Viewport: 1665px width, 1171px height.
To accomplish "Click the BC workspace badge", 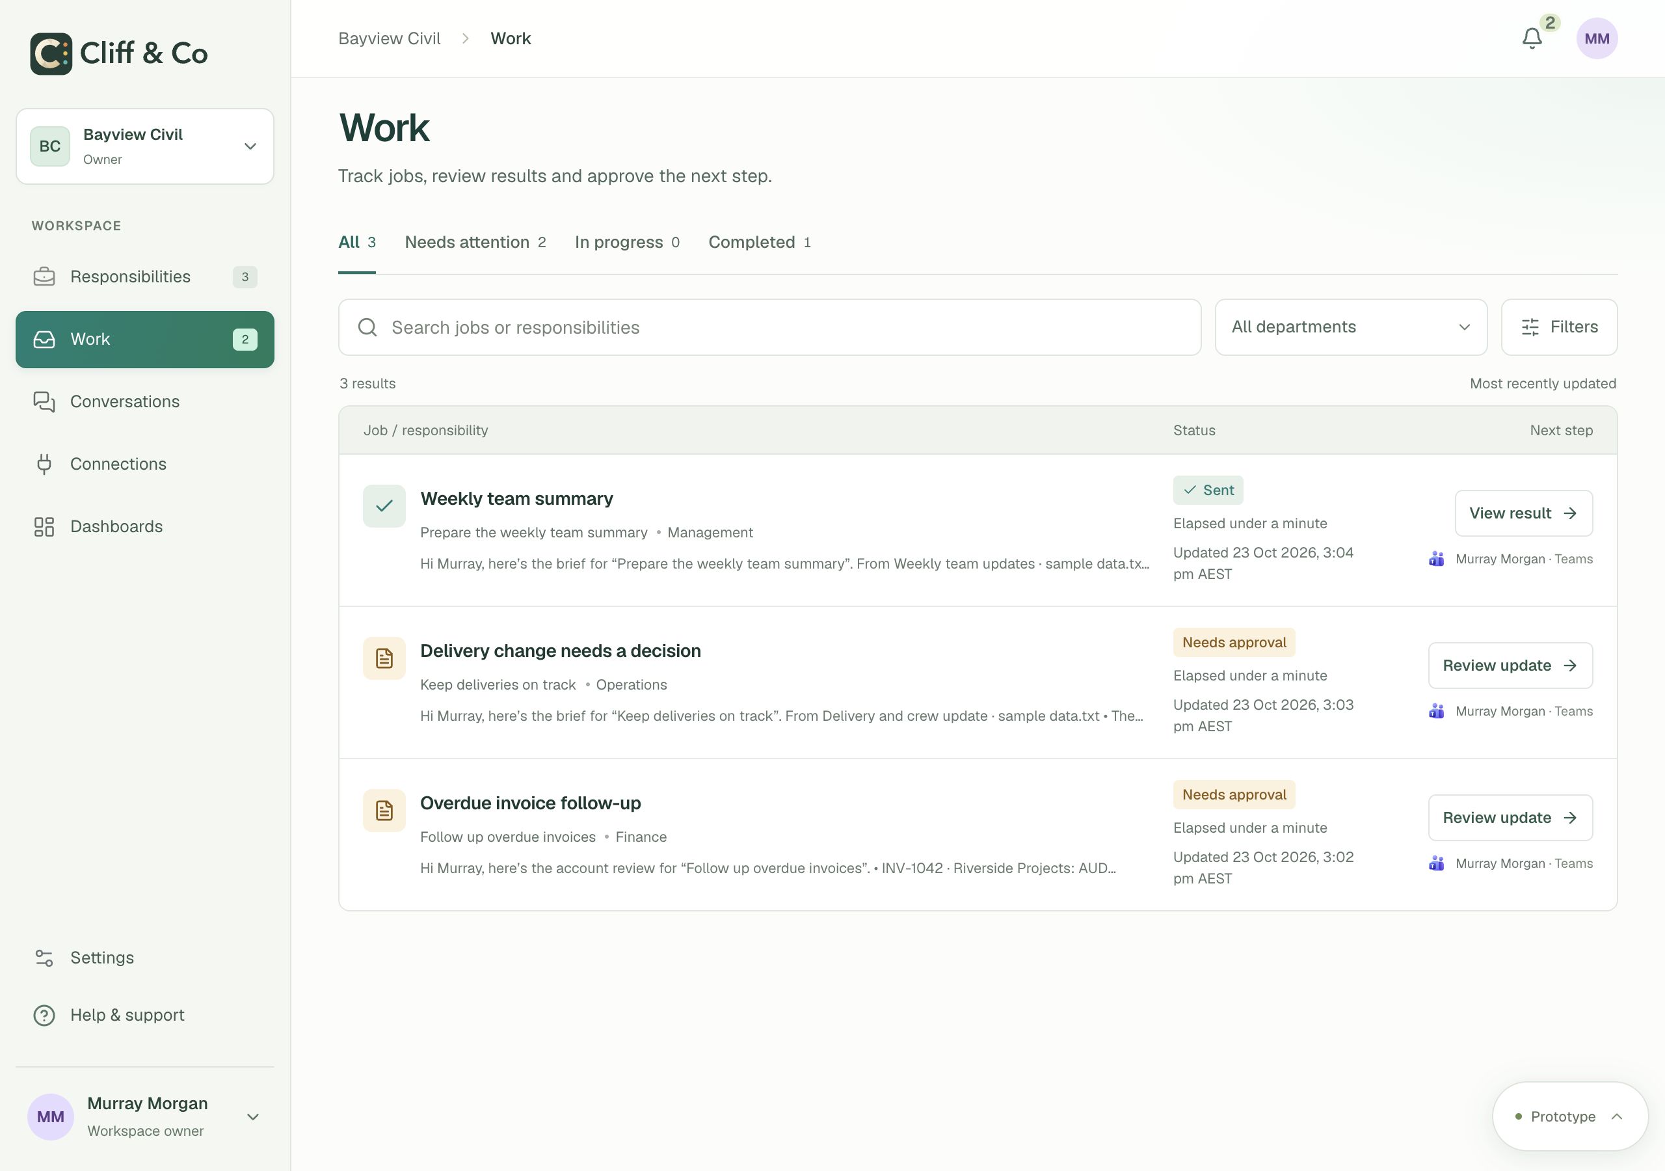I will 50,146.
